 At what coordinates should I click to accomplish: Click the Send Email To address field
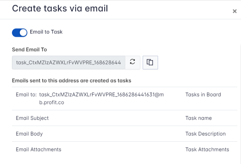[x=69, y=62]
